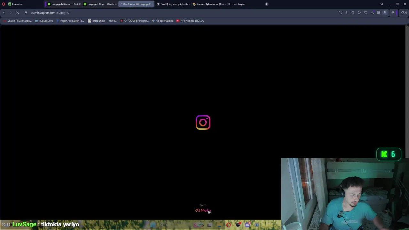Open the profounder bookmark
This screenshot has height=230, width=409.
coord(102,21)
